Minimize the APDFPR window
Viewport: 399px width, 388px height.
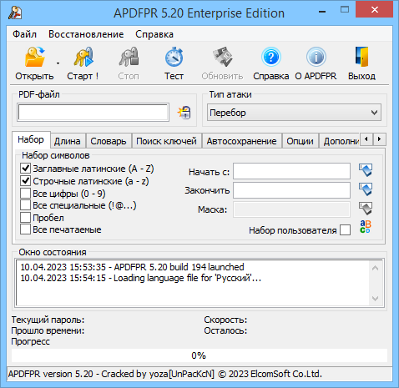[322, 11]
